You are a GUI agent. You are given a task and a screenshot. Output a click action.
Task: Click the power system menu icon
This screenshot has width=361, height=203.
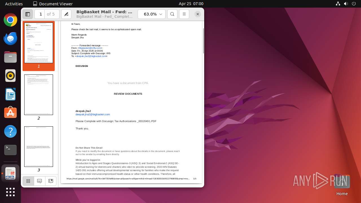tap(354, 4)
